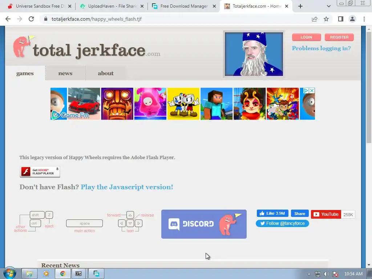Click the browser forward arrow

pyautogui.click(x=20, y=19)
